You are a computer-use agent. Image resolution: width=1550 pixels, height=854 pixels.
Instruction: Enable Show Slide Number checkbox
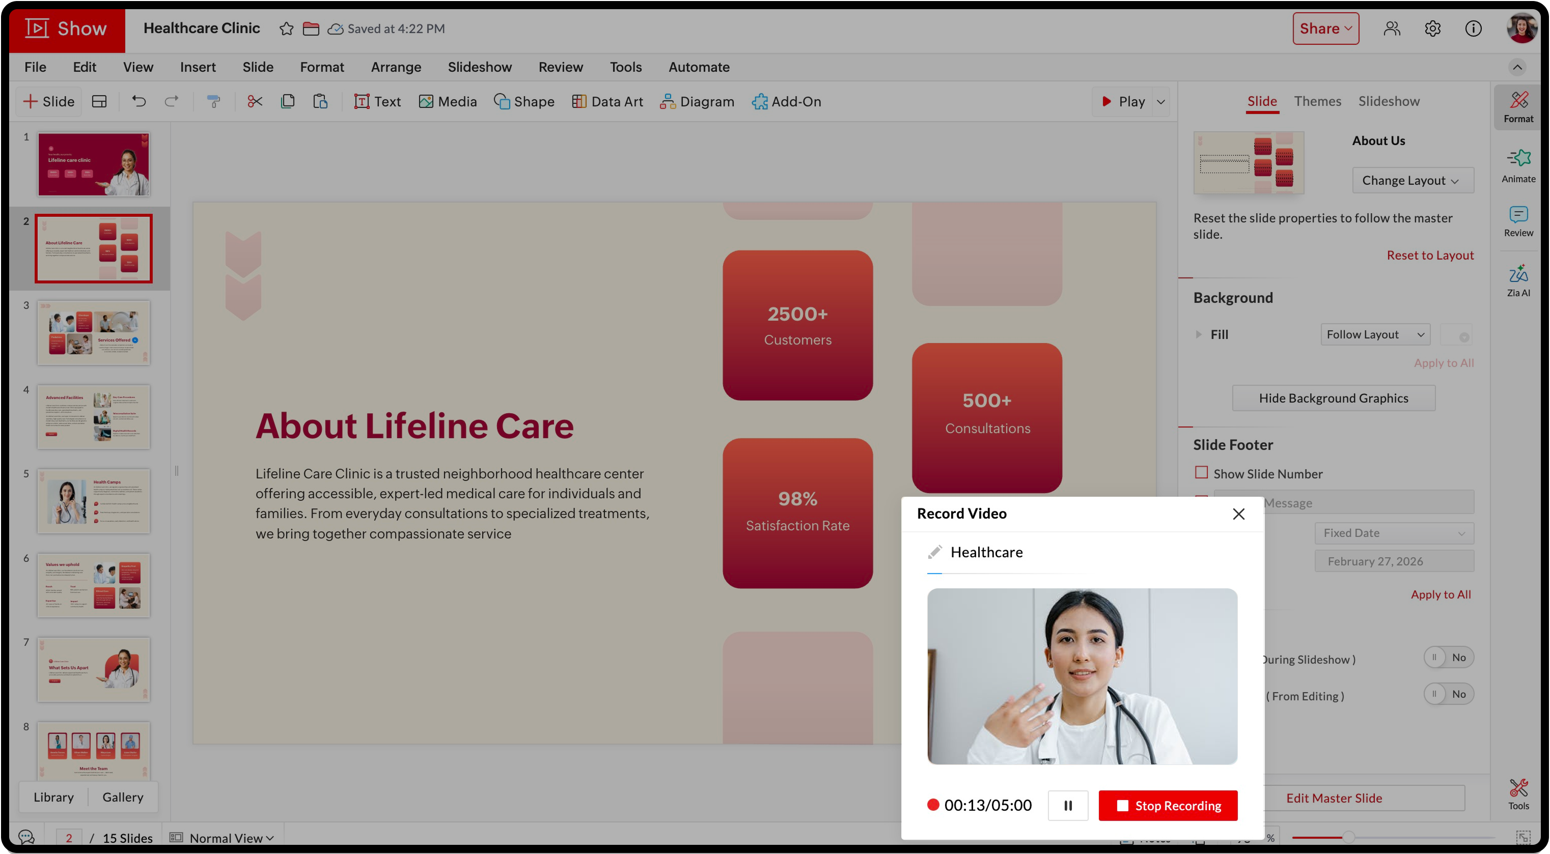click(x=1201, y=473)
